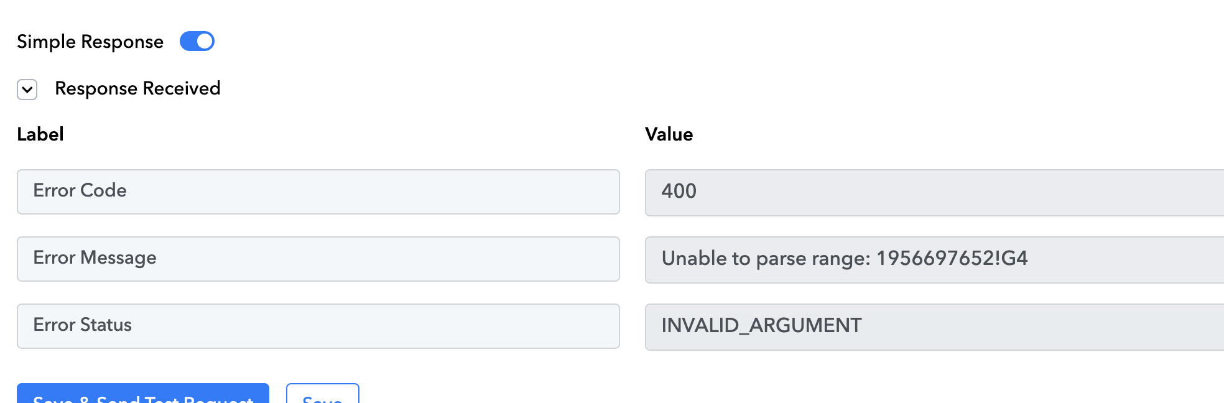Click the Value column header

[669, 134]
